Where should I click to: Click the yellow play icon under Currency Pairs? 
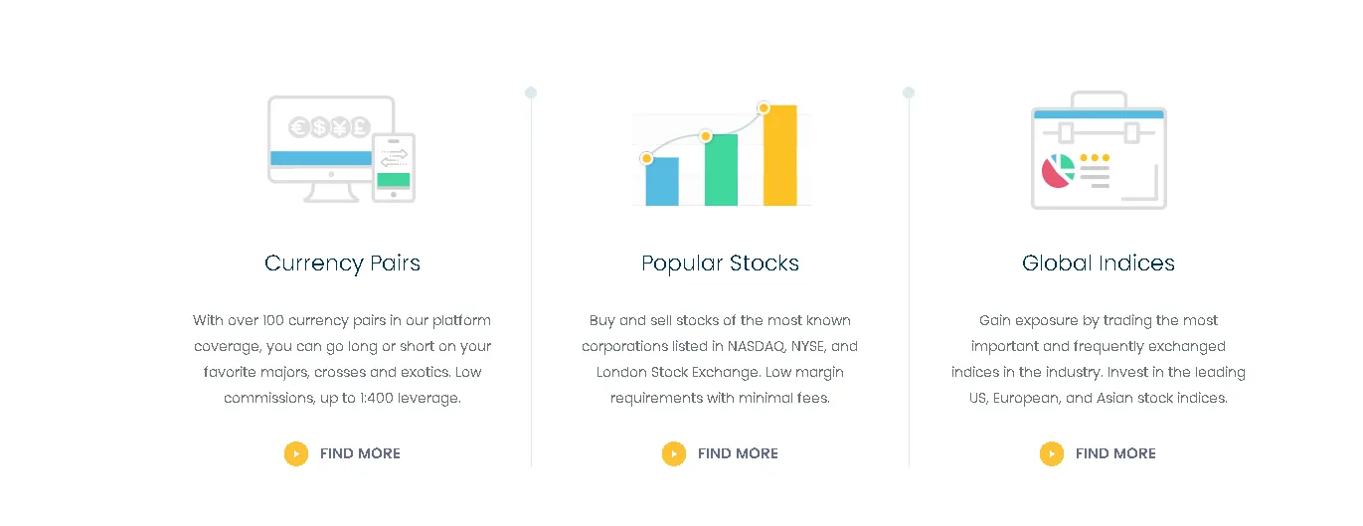pyautogui.click(x=296, y=453)
